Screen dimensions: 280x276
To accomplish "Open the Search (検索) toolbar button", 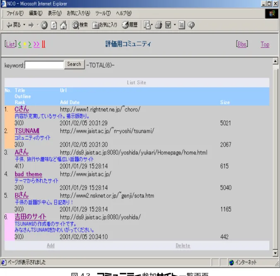I will (80, 25).
